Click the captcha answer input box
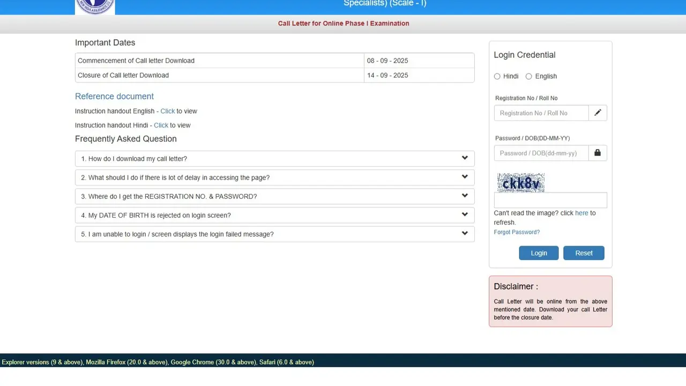Viewport: 686px width, 386px height. (x=550, y=199)
